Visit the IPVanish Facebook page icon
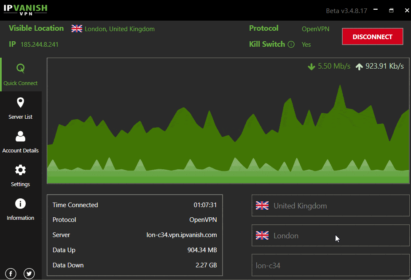Screen dimensions: 411x280 [x=11, y=274]
